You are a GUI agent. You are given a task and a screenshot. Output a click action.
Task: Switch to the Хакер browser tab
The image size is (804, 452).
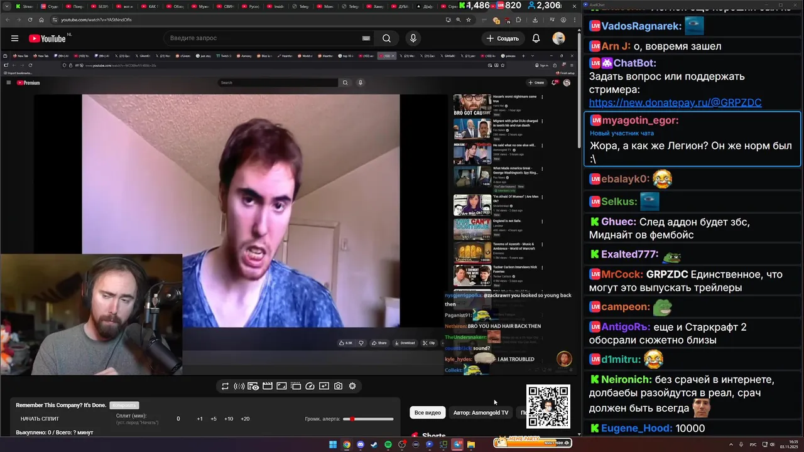[376, 6]
